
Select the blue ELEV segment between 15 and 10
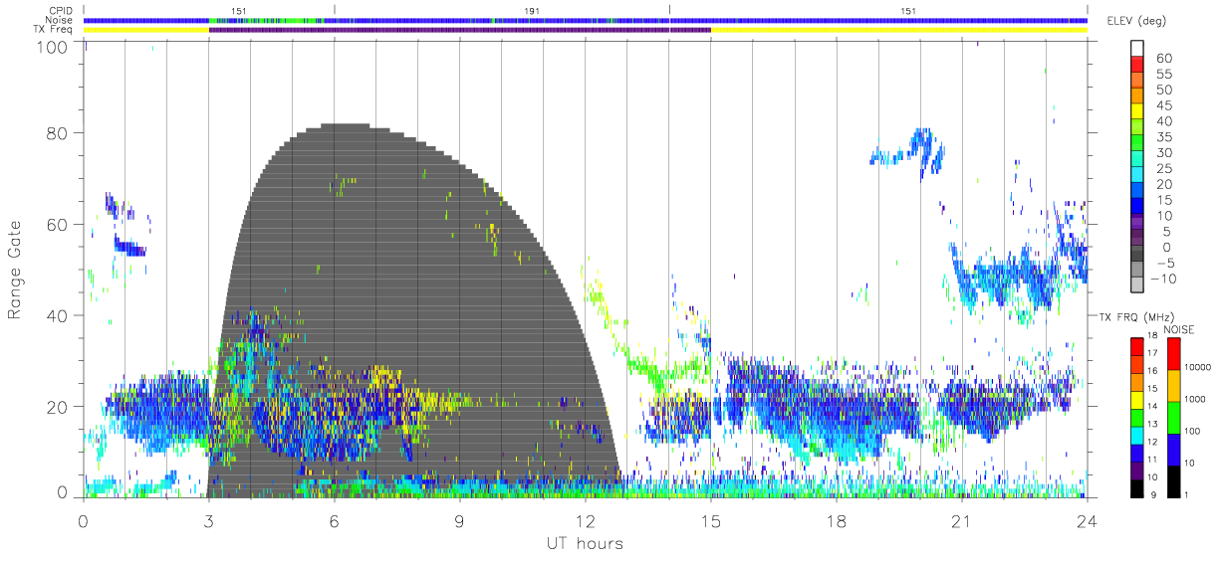coord(1139,207)
